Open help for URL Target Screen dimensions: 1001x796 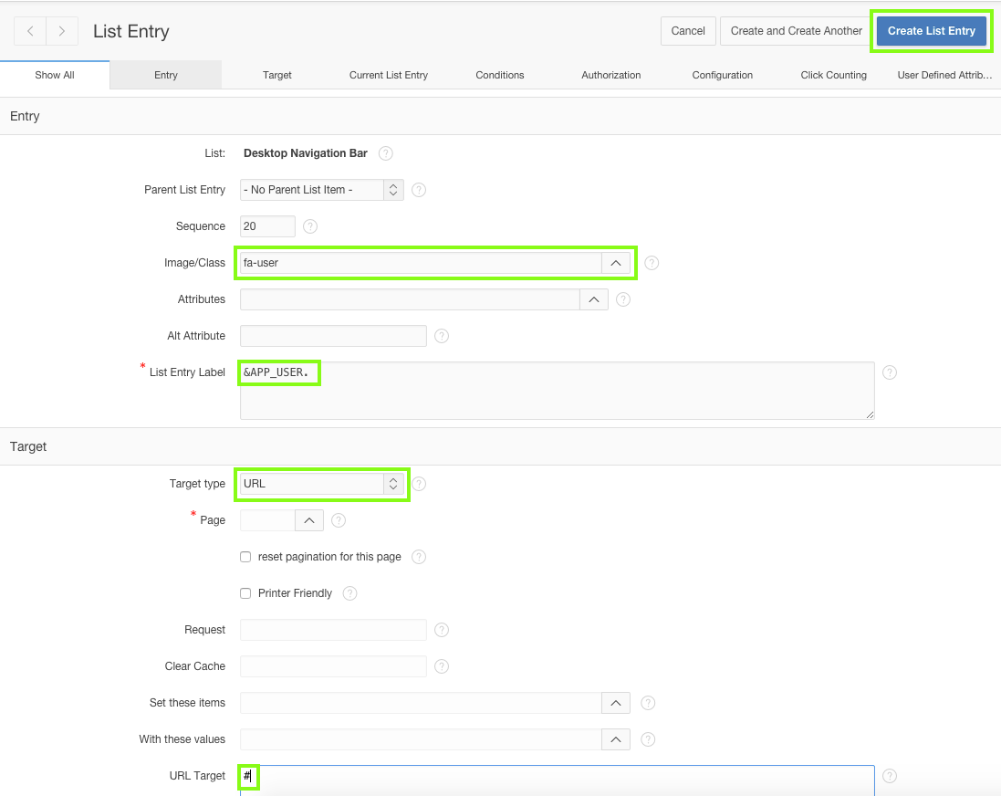click(x=890, y=775)
